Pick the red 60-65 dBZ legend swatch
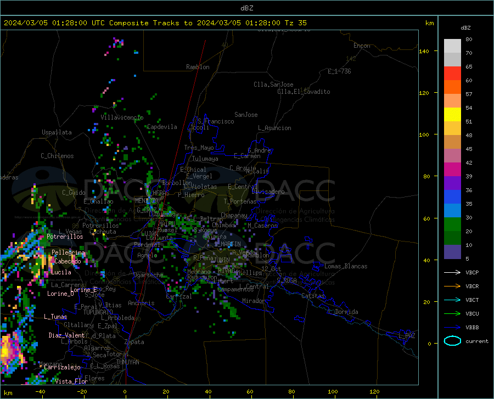The height and width of the screenshot is (399, 494). (452, 74)
